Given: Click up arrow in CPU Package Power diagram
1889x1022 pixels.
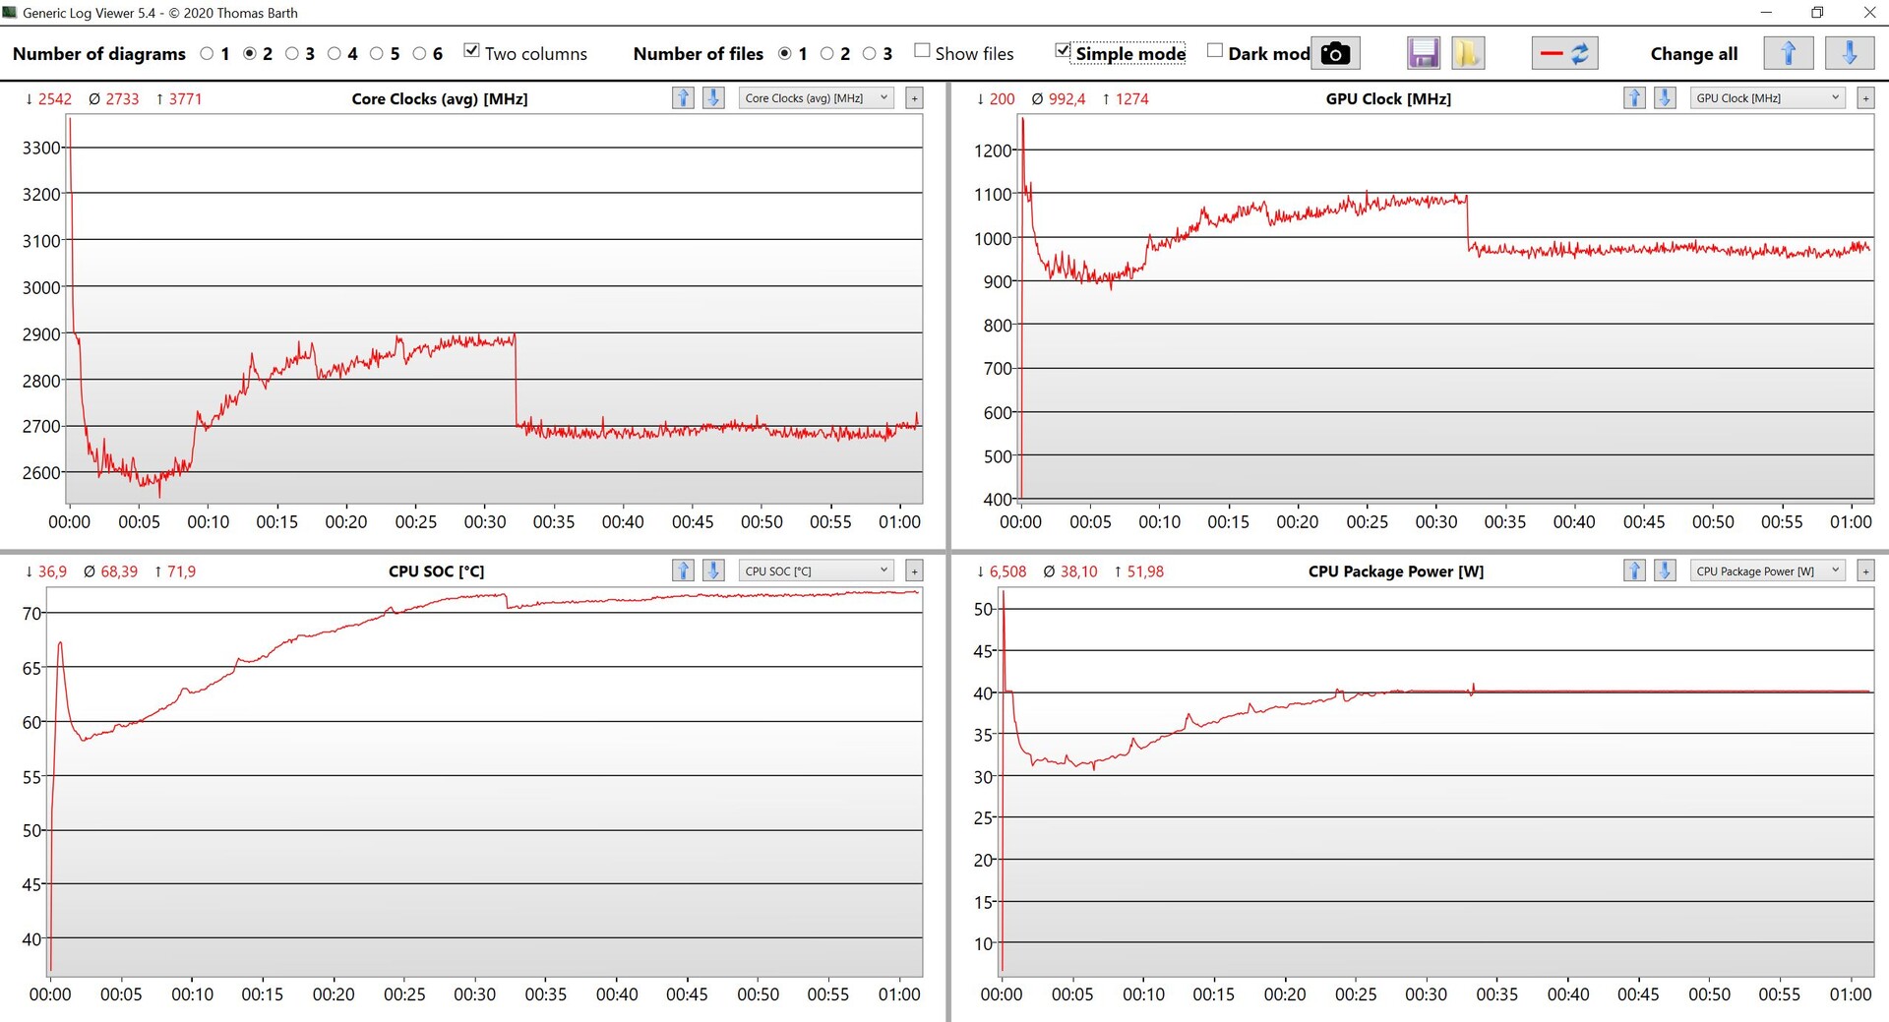Looking at the screenshot, I should (1634, 571).
